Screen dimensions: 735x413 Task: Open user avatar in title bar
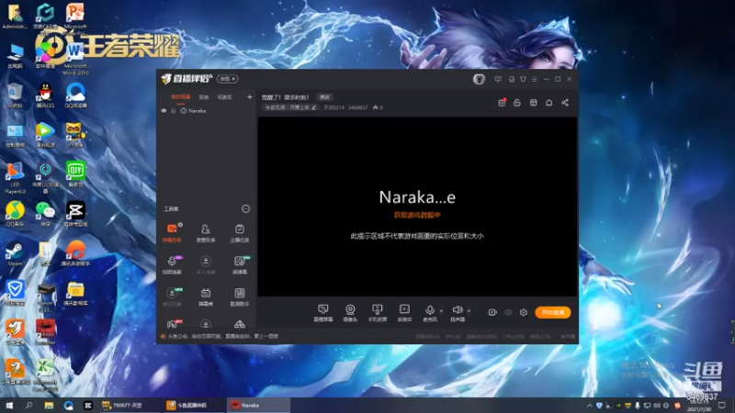tap(479, 79)
